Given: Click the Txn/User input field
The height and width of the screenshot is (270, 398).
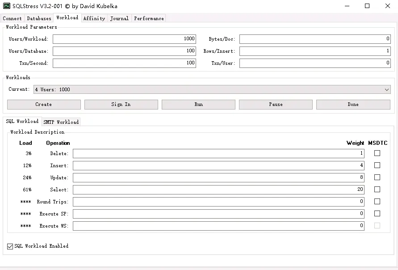Looking at the screenshot, I should click(315, 63).
